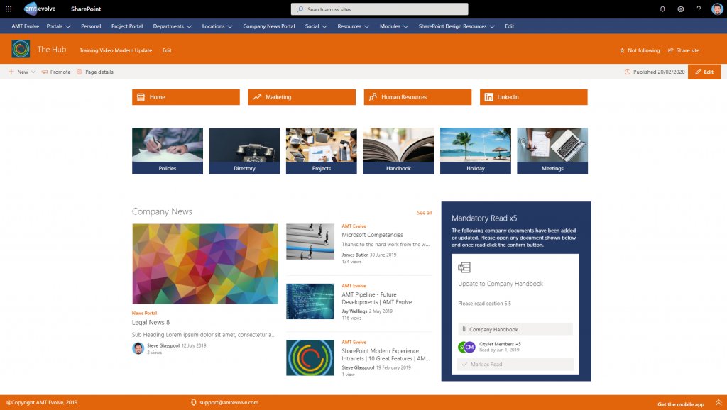
Task: Click support@amtevolve.com email link
Action: 229,403
